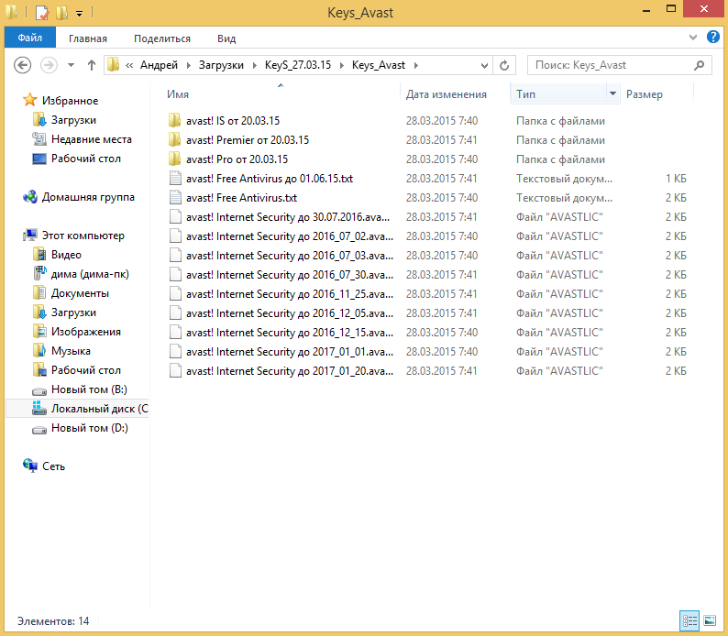728x636 pixels.
Task: Sort by the Имя column header
Action: (x=178, y=94)
